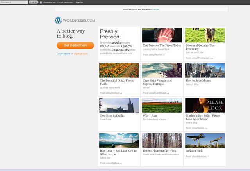Screen dimensions: 250x171
Task: Go to Posts about Books
Action: [x=196, y=128]
